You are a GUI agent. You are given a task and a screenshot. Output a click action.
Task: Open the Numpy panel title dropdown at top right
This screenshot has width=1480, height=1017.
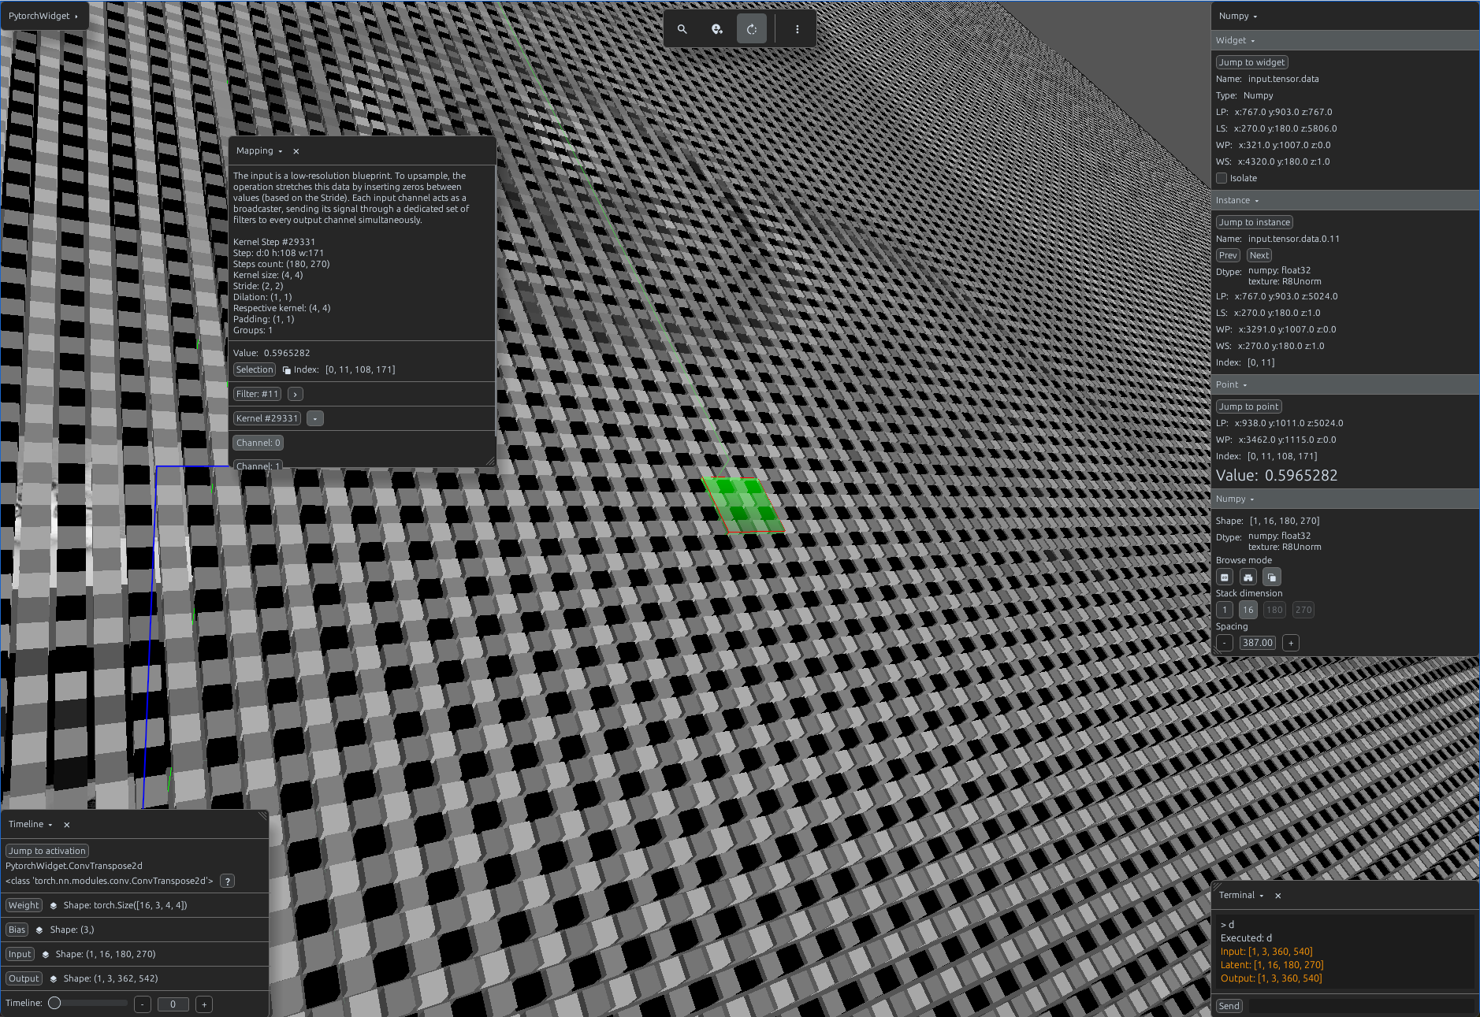(x=1255, y=17)
